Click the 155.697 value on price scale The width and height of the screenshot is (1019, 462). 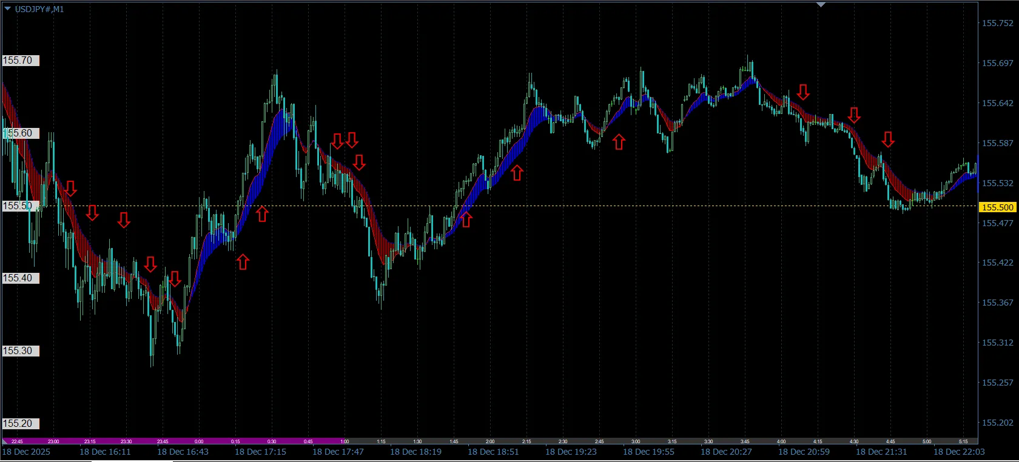[x=997, y=63]
